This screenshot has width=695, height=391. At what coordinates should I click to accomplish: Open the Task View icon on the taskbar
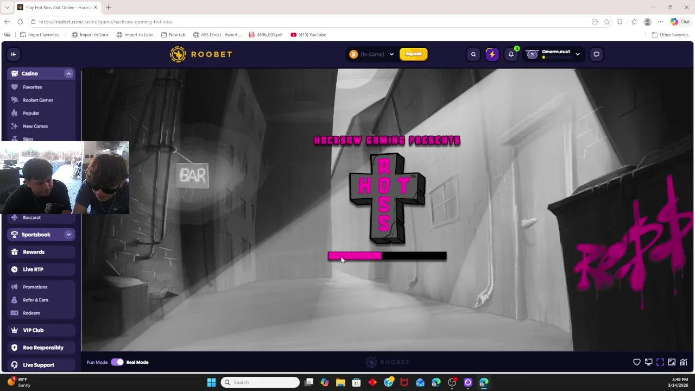[x=309, y=382]
